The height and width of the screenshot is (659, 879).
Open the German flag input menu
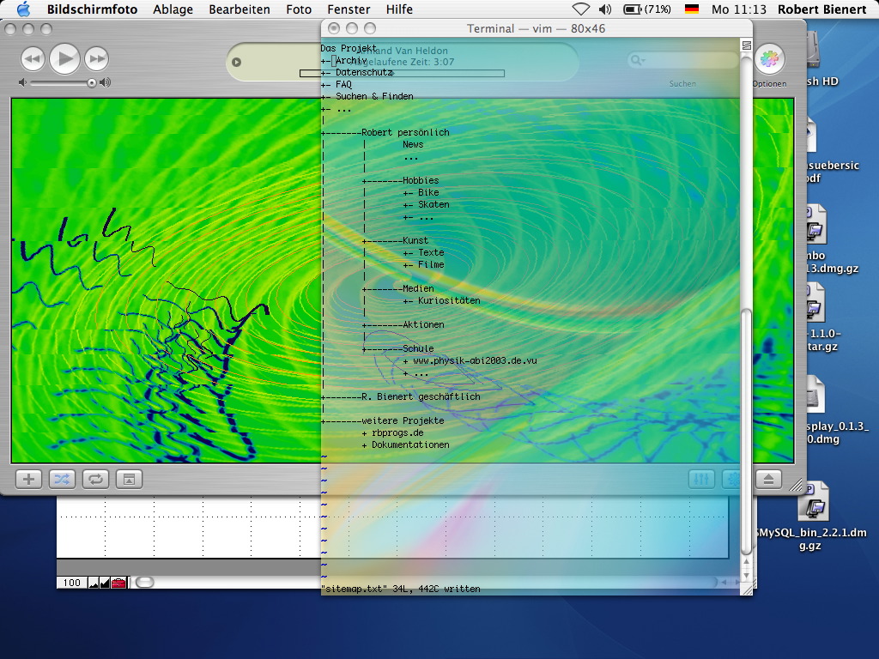point(692,9)
